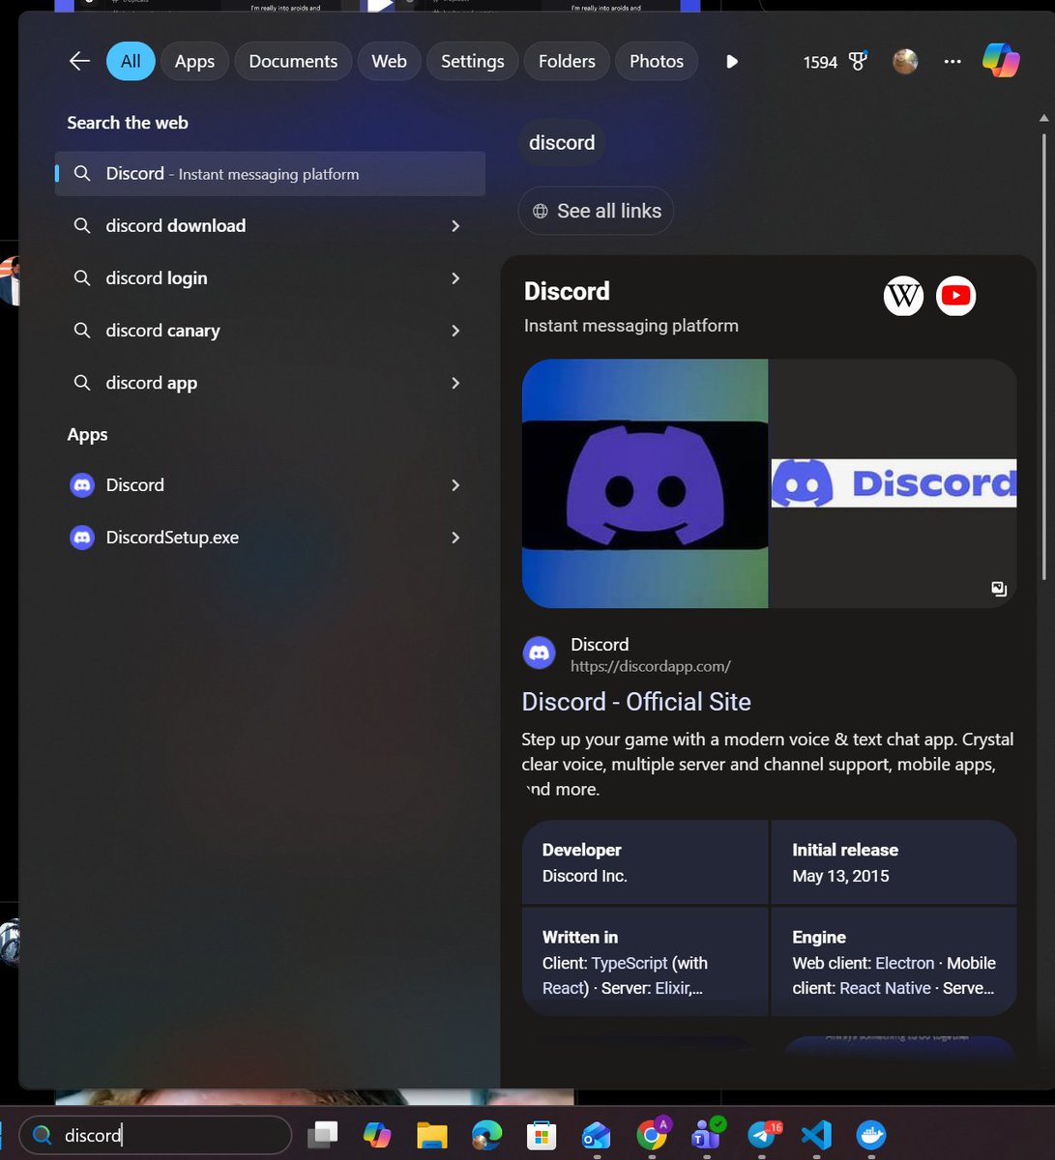The image size is (1055, 1160).
Task: Open Task View on the taskbar
Action: (x=322, y=1135)
